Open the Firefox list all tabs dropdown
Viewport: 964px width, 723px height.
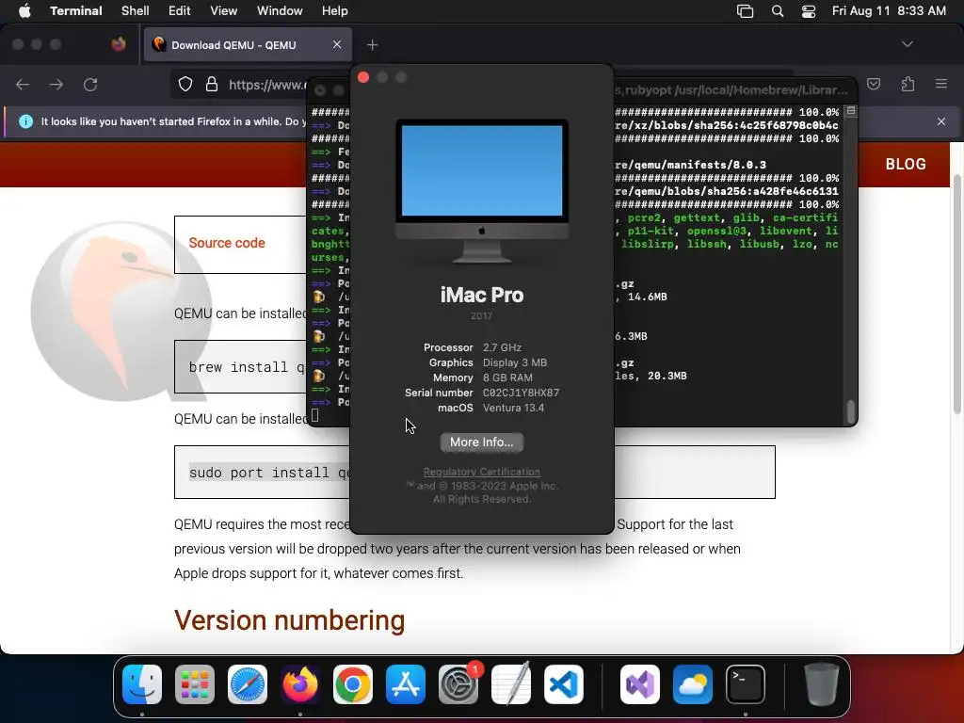(907, 44)
